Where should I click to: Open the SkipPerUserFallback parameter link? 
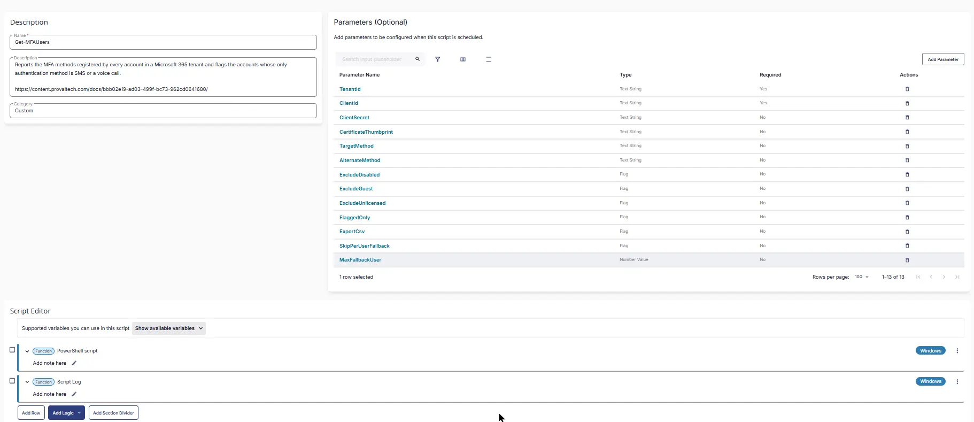pos(365,246)
